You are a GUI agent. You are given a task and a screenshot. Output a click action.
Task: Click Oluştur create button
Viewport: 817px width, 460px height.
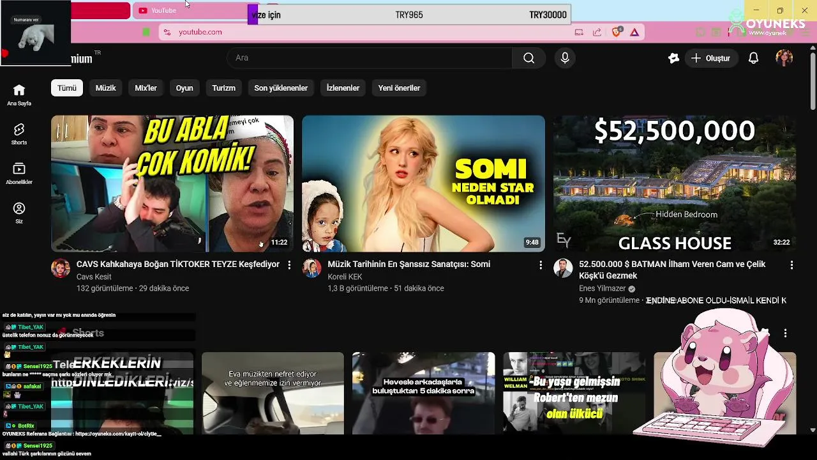tap(712, 58)
